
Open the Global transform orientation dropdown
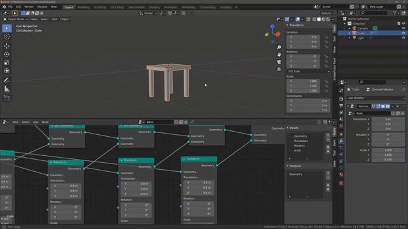tap(148, 13)
